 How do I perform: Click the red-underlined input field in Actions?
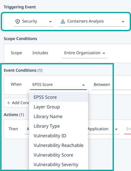click(128, 129)
